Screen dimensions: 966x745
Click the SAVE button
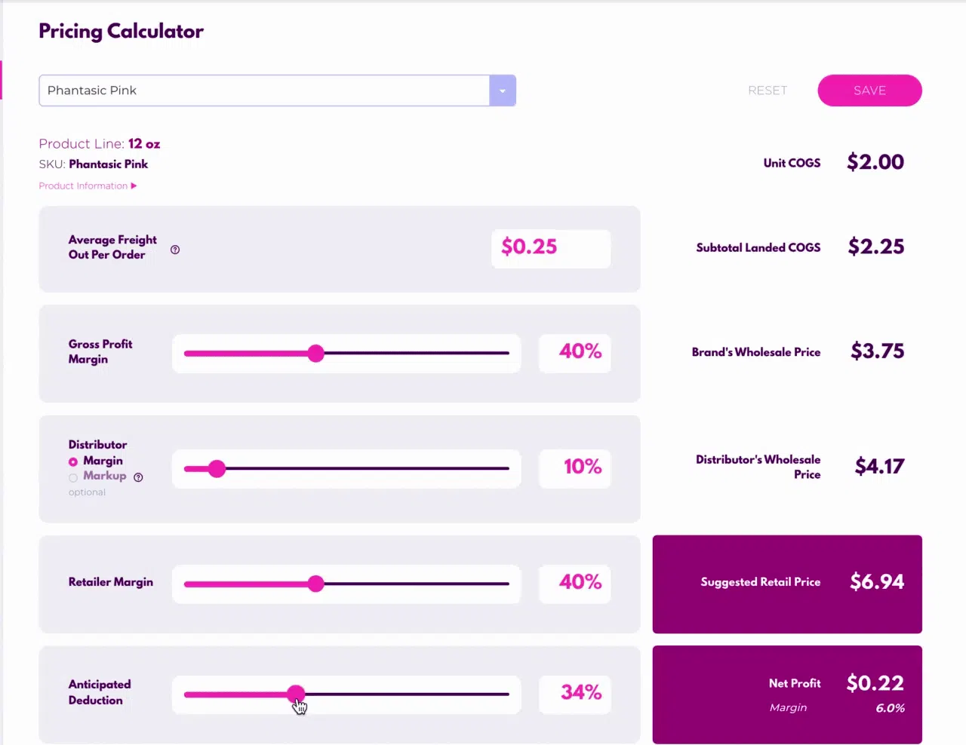tap(869, 90)
